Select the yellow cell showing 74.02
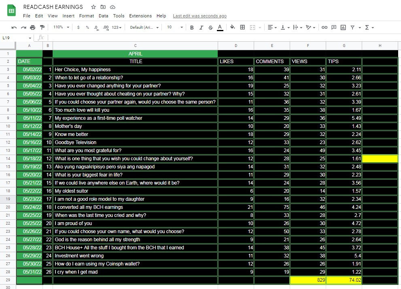Image resolution: width=401 pixels, height=289 pixels. point(344,280)
